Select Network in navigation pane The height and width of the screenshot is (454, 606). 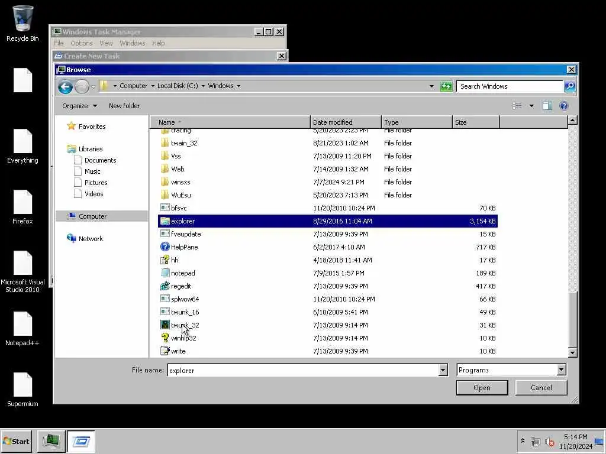tap(91, 239)
